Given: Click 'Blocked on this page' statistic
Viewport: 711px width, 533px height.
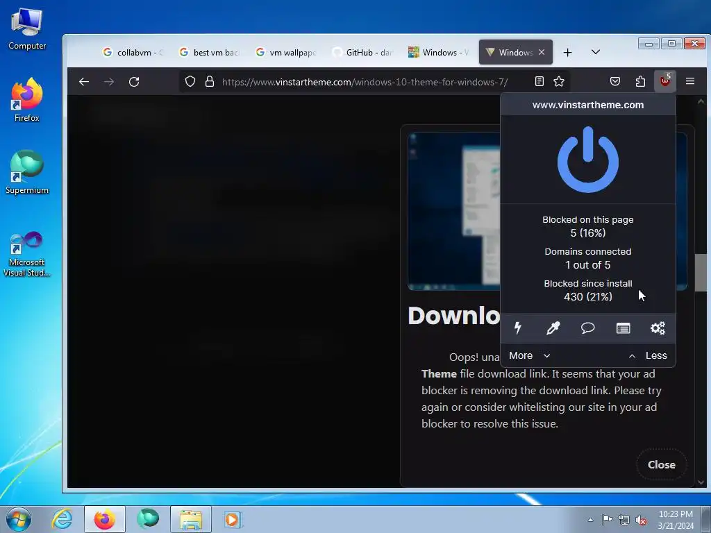Looking at the screenshot, I should [587, 226].
